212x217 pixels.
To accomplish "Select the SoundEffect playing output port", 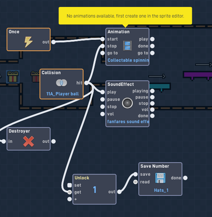I will pos(152,91).
